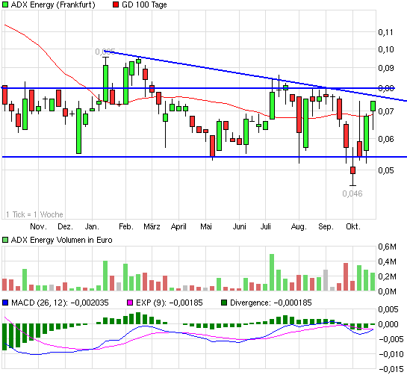This screenshot has width=407, height=375.
Task: Click the Sep. month label
Action: click(x=326, y=226)
